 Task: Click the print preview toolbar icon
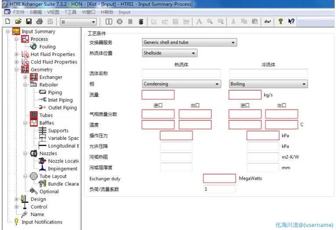50,21
